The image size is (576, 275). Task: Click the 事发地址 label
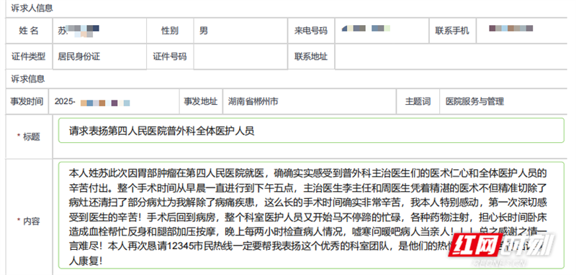(201, 101)
